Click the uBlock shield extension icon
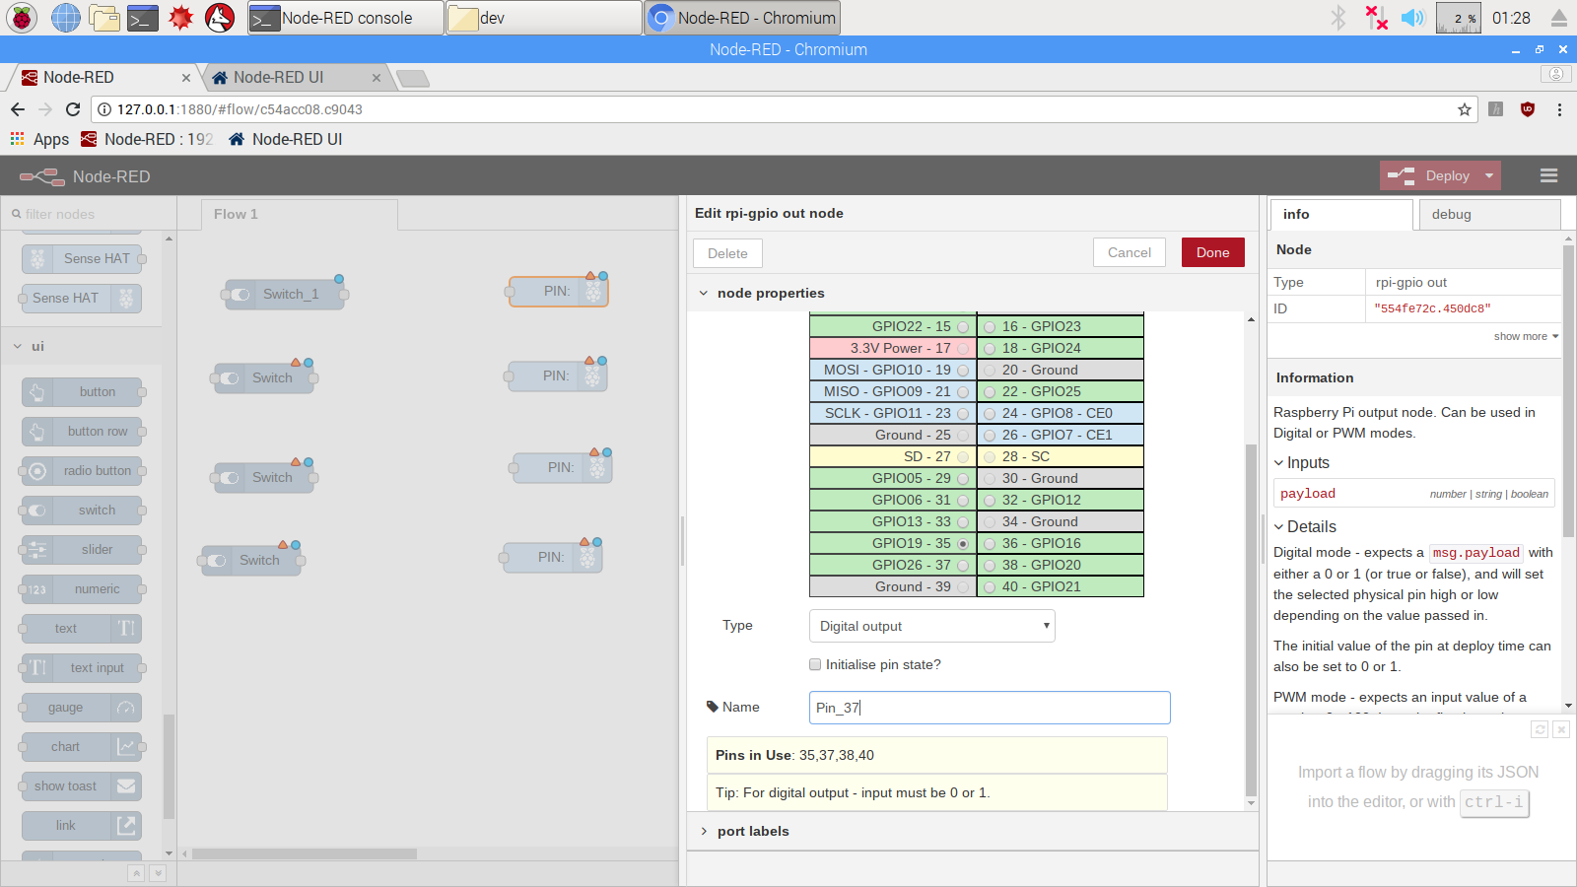 click(1528, 109)
